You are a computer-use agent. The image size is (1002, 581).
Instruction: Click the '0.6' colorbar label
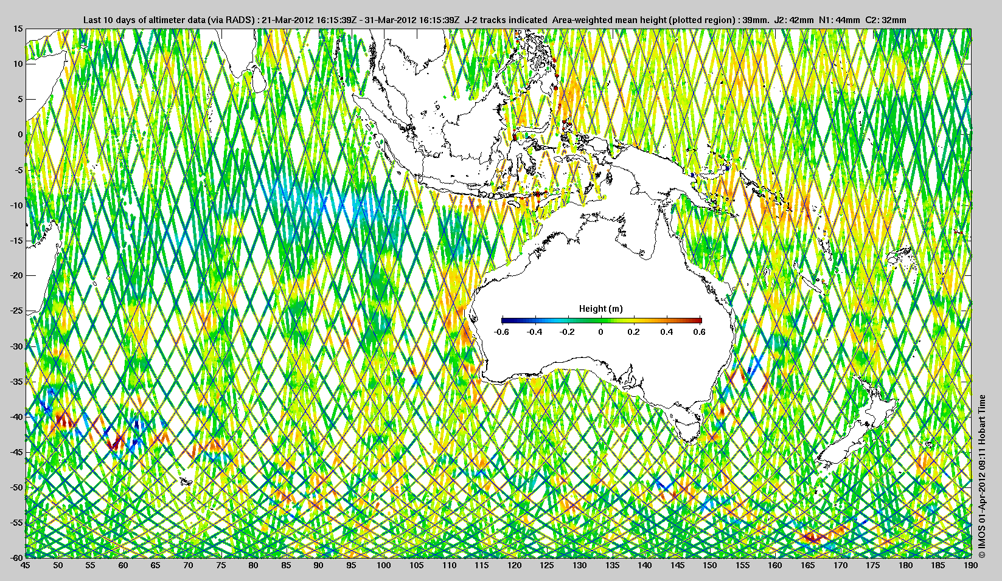click(699, 332)
